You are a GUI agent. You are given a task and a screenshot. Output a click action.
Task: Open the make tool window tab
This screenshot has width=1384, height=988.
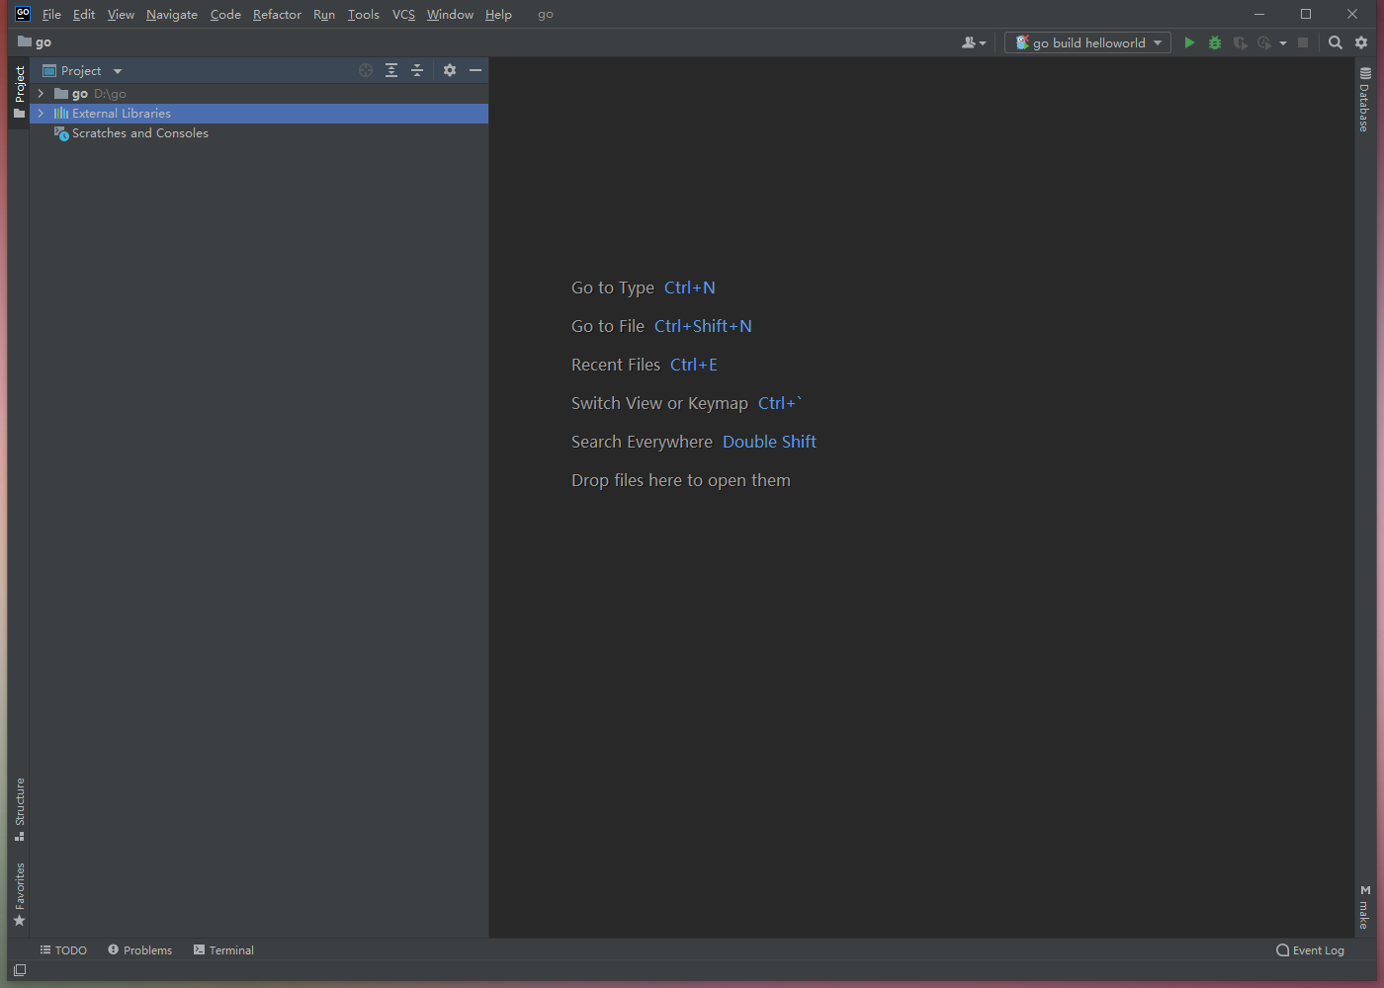(x=1364, y=907)
